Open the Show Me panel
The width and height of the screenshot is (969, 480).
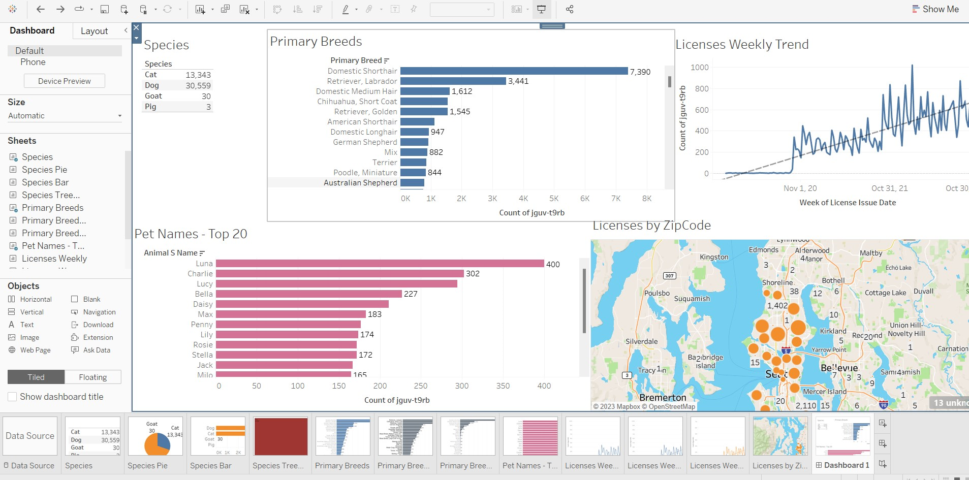936,9
